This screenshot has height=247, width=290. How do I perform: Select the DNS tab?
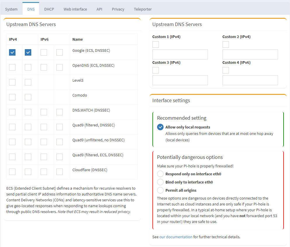[x=31, y=9]
